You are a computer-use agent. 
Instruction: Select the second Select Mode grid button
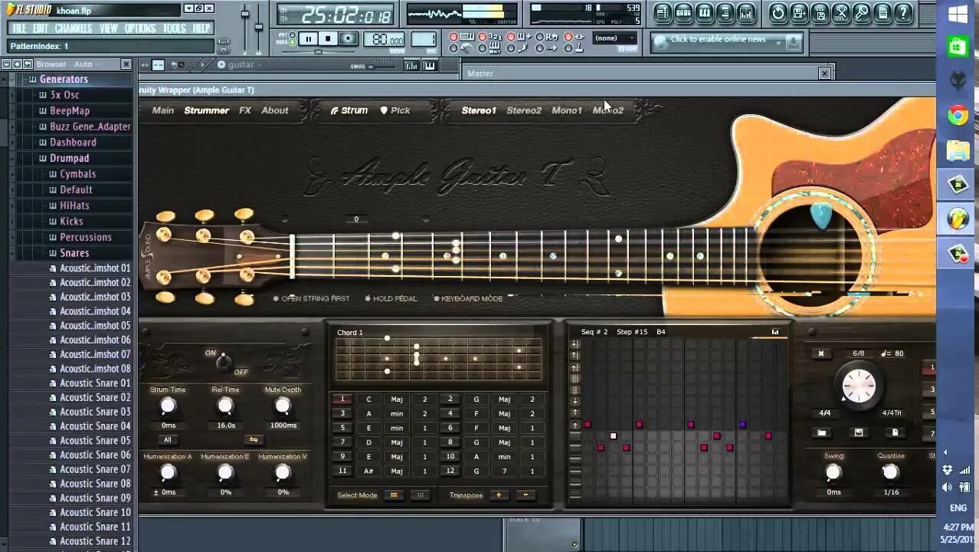click(x=420, y=495)
